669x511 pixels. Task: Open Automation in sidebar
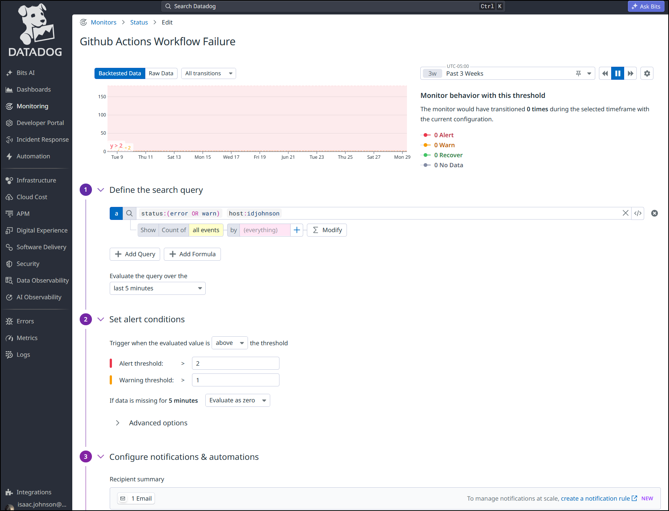point(33,156)
